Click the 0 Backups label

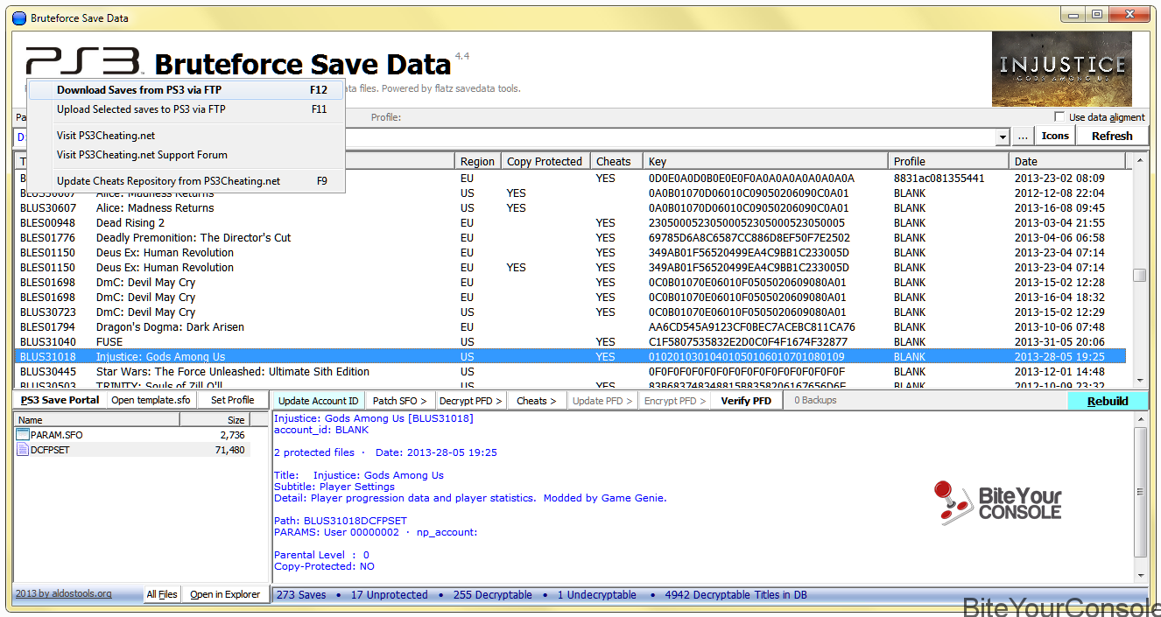coord(815,400)
